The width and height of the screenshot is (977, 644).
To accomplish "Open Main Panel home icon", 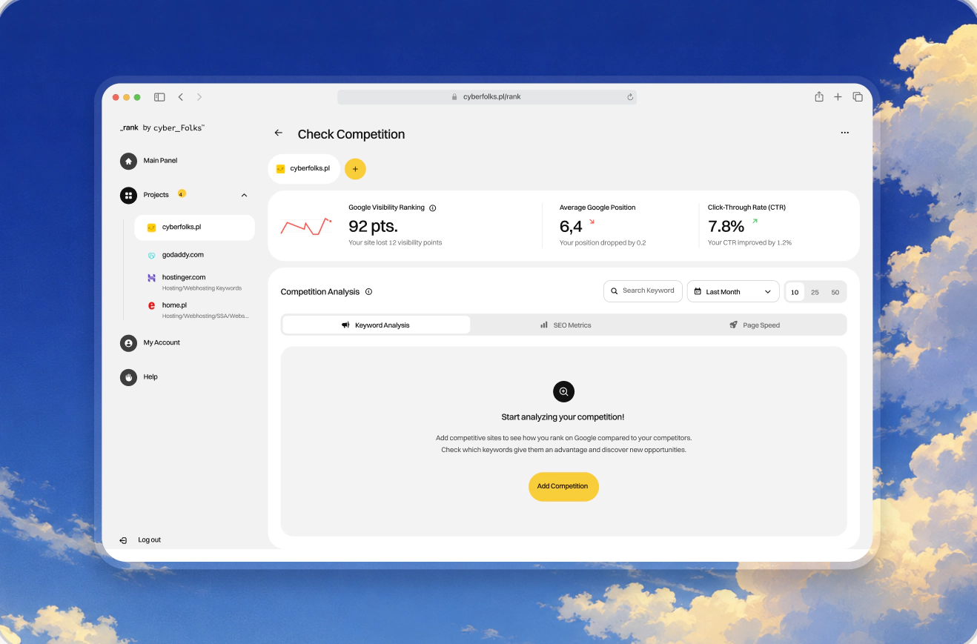I will (x=128, y=161).
